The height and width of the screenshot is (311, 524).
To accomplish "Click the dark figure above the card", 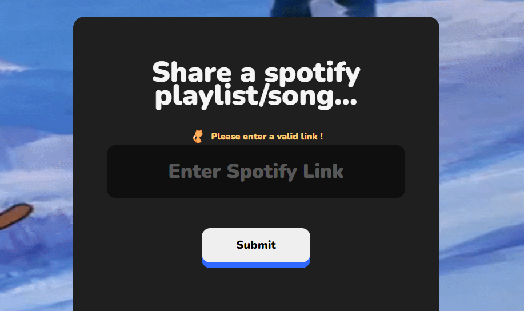I will pyautogui.click(x=322, y=8).
